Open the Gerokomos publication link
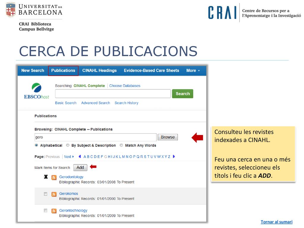Image resolution: width=304 pixels, height=228 pixels. (x=69, y=194)
